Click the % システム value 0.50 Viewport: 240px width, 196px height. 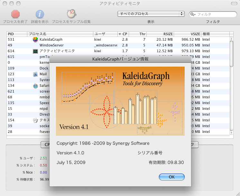pyautogui.click(x=43, y=165)
